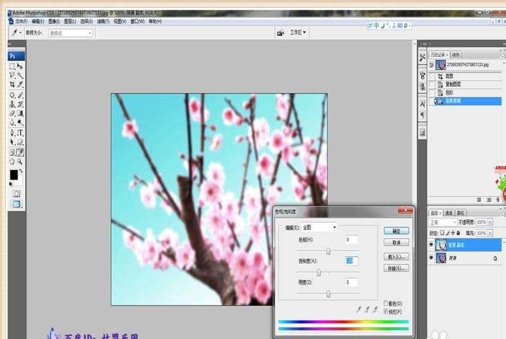Select the Crop tool in the toolbox
Viewport: 506px width, 339px height.
(x=12, y=84)
